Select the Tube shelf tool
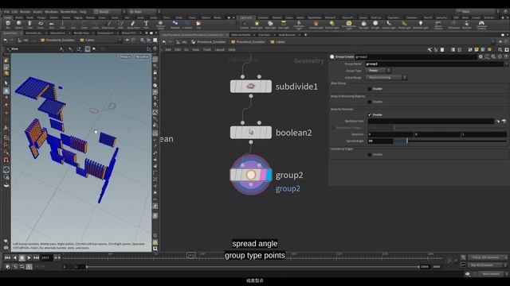This screenshot has height=286, width=510. (x=29, y=25)
